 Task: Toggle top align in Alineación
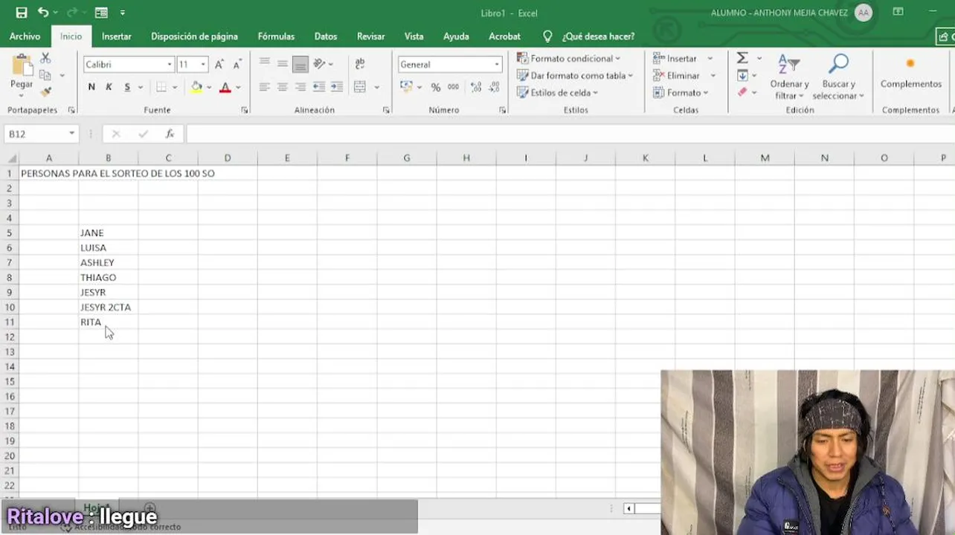pos(265,64)
